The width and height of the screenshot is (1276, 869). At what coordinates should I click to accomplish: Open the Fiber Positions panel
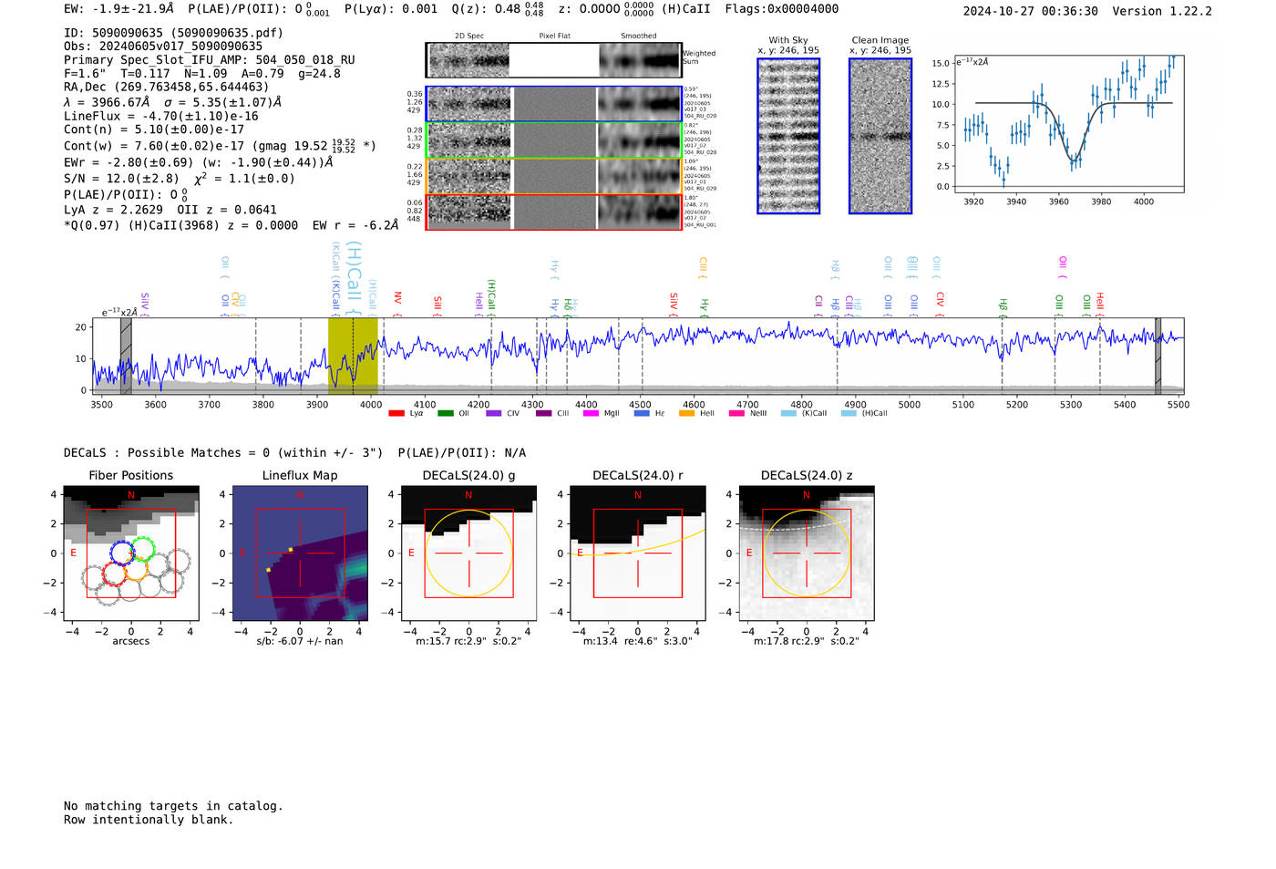[131, 553]
